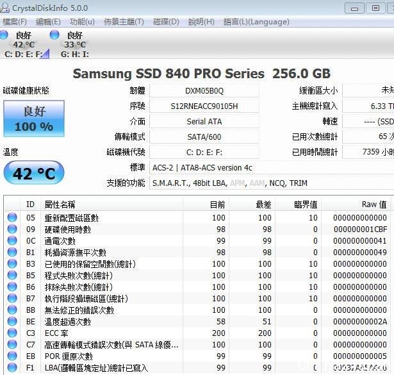Select the 抹除失敗次數(總計) row
Image resolution: width=394 pixels, height=375 pixels.
197,287
